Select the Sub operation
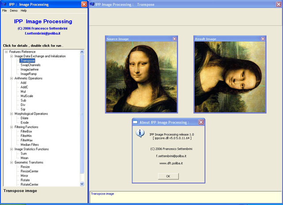Viewport: 283px width, 205px height. pyautogui.click(x=23, y=101)
